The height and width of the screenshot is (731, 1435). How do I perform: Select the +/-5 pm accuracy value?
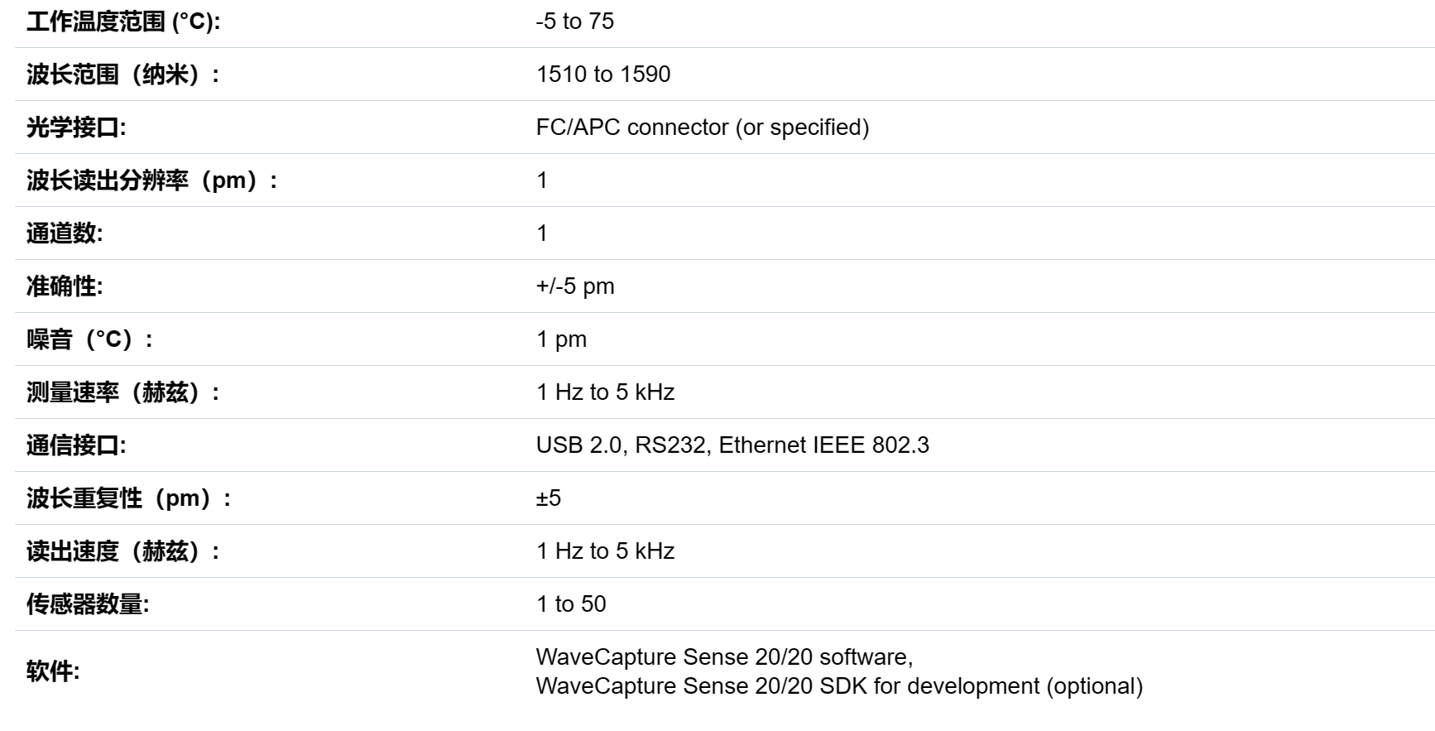575,286
